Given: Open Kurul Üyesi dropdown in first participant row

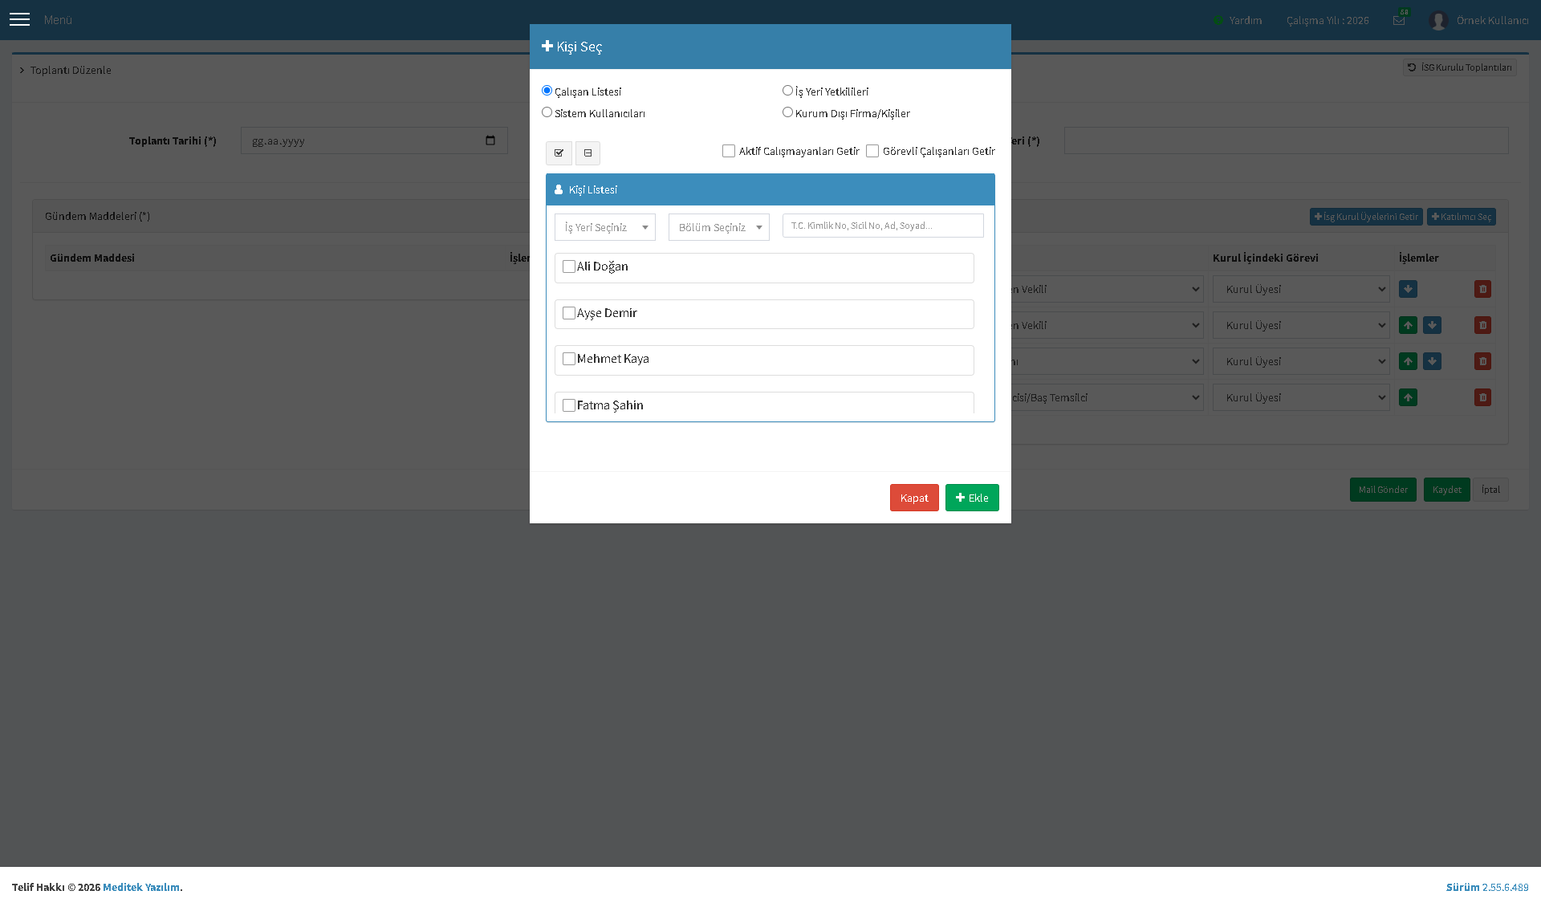Looking at the screenshot, I should 1301,289.
